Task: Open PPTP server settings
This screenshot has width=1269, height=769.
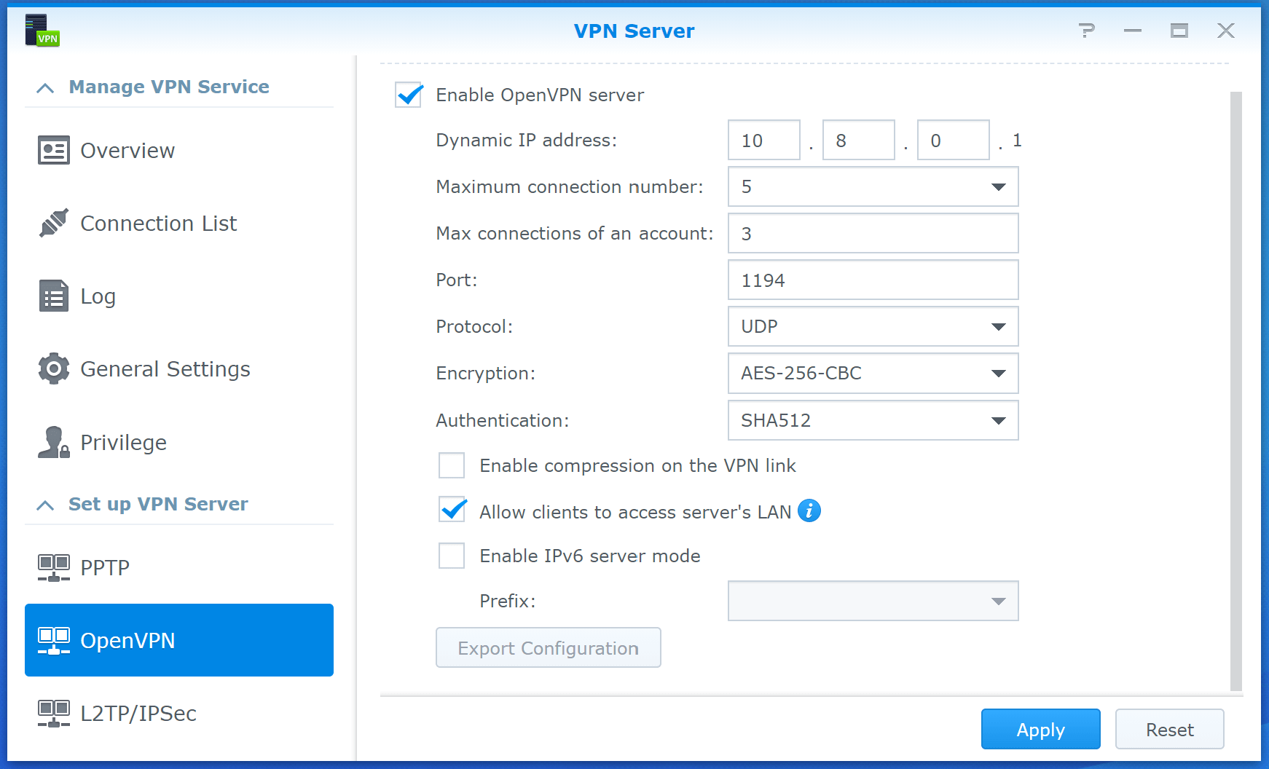Action: pos(105,567)
